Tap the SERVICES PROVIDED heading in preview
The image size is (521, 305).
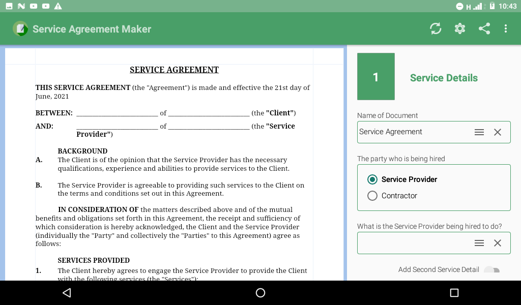point(94,260)
